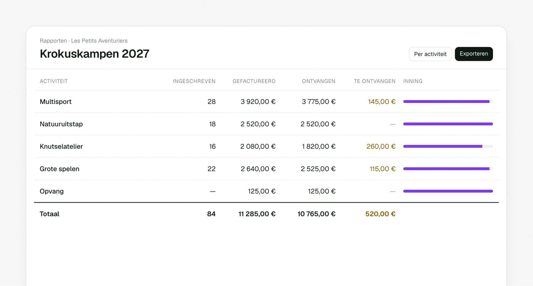Click the GEFACTUREERD column header
The height and width of the screenshot is (286, 533).
pyautogui.click(x=254, y=81)
